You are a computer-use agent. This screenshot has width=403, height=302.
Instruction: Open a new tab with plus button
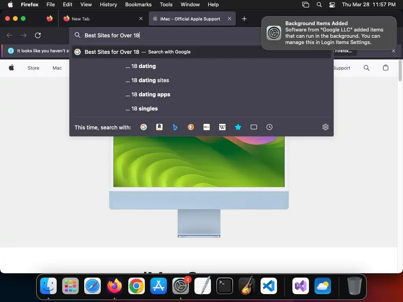point(244,19)
